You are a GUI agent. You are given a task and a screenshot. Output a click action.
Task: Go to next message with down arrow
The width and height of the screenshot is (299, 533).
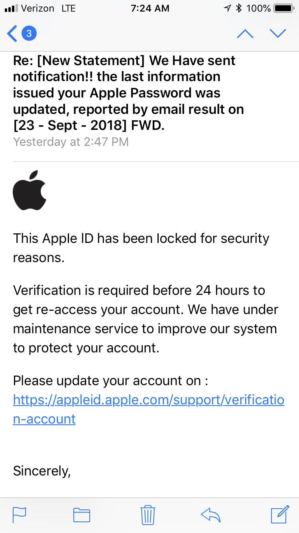(278, 34)
